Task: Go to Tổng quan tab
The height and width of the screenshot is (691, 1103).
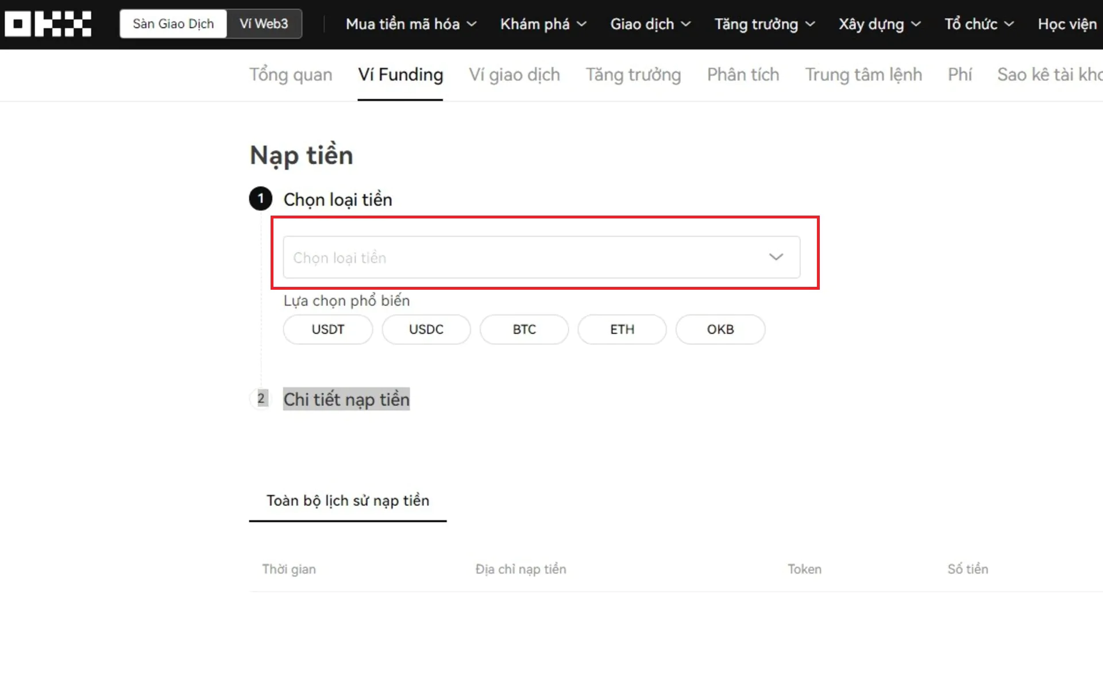Action: (x=291, y=75)
